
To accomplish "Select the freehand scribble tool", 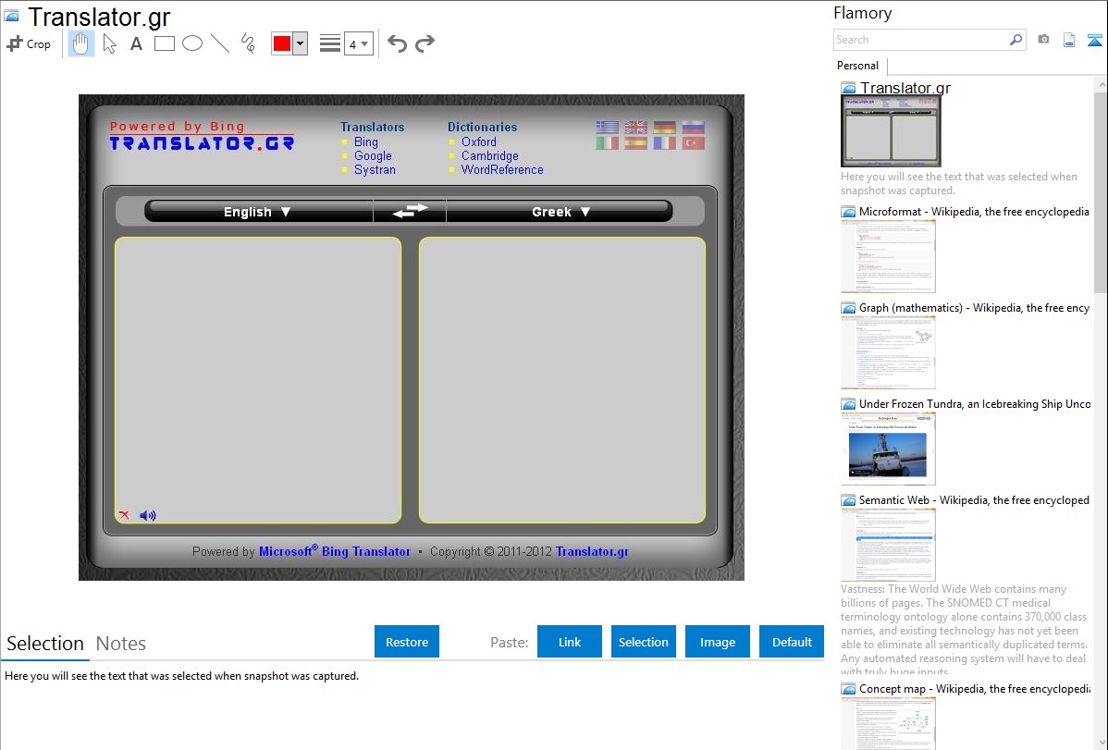I will pyautogui.click(x=248, y=43).
